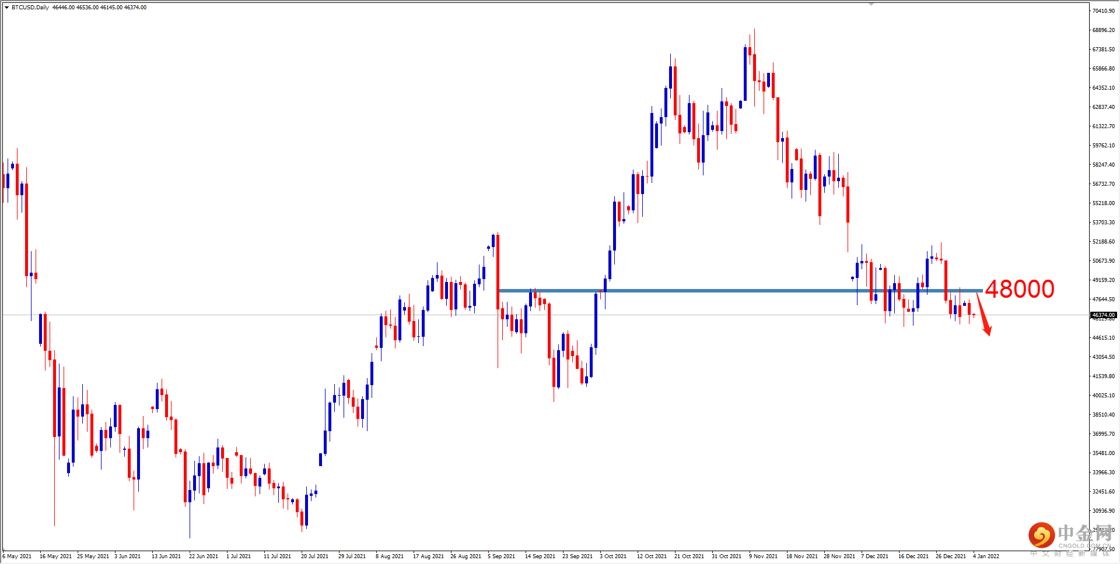Click the 14 Sep 2021 date label
This screenshot has width=1120, height=564.
(x=540, y=556)
